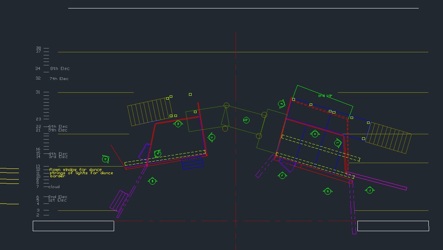Viewport: 443px width, 250px height.
Task: Click the section marker labeled D
Action: (x=178, y=124)
